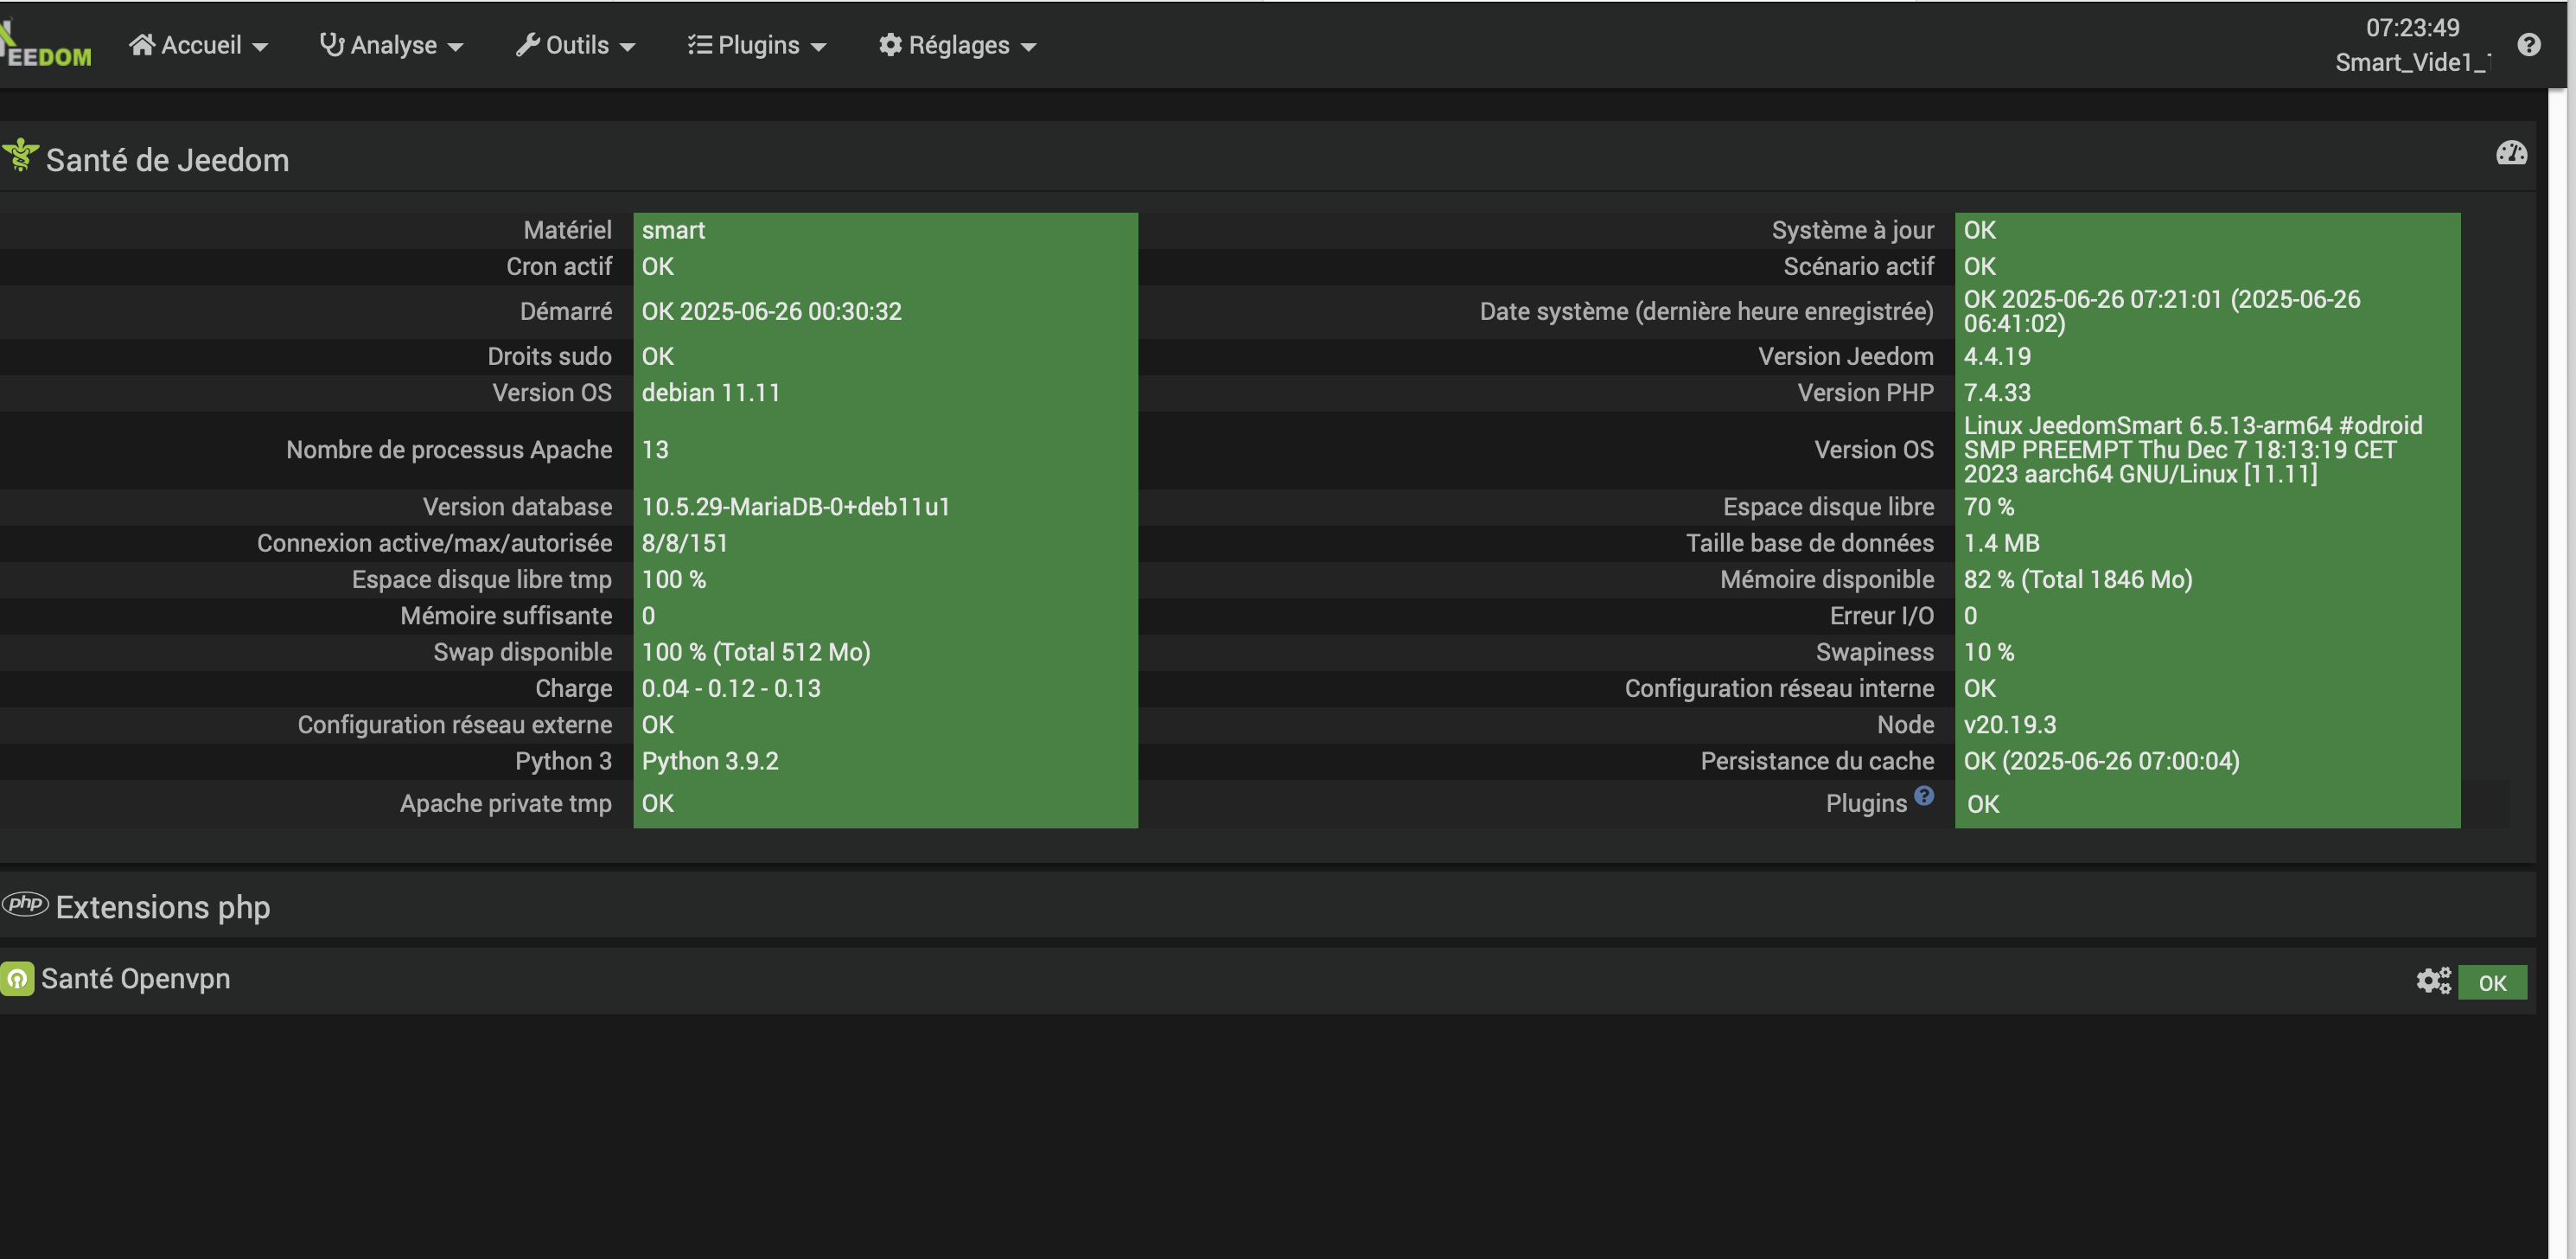Screen dimensions: 2576x1259
Task: Click the Matériel value 'smart'
Action: click(x=674, y=230)
